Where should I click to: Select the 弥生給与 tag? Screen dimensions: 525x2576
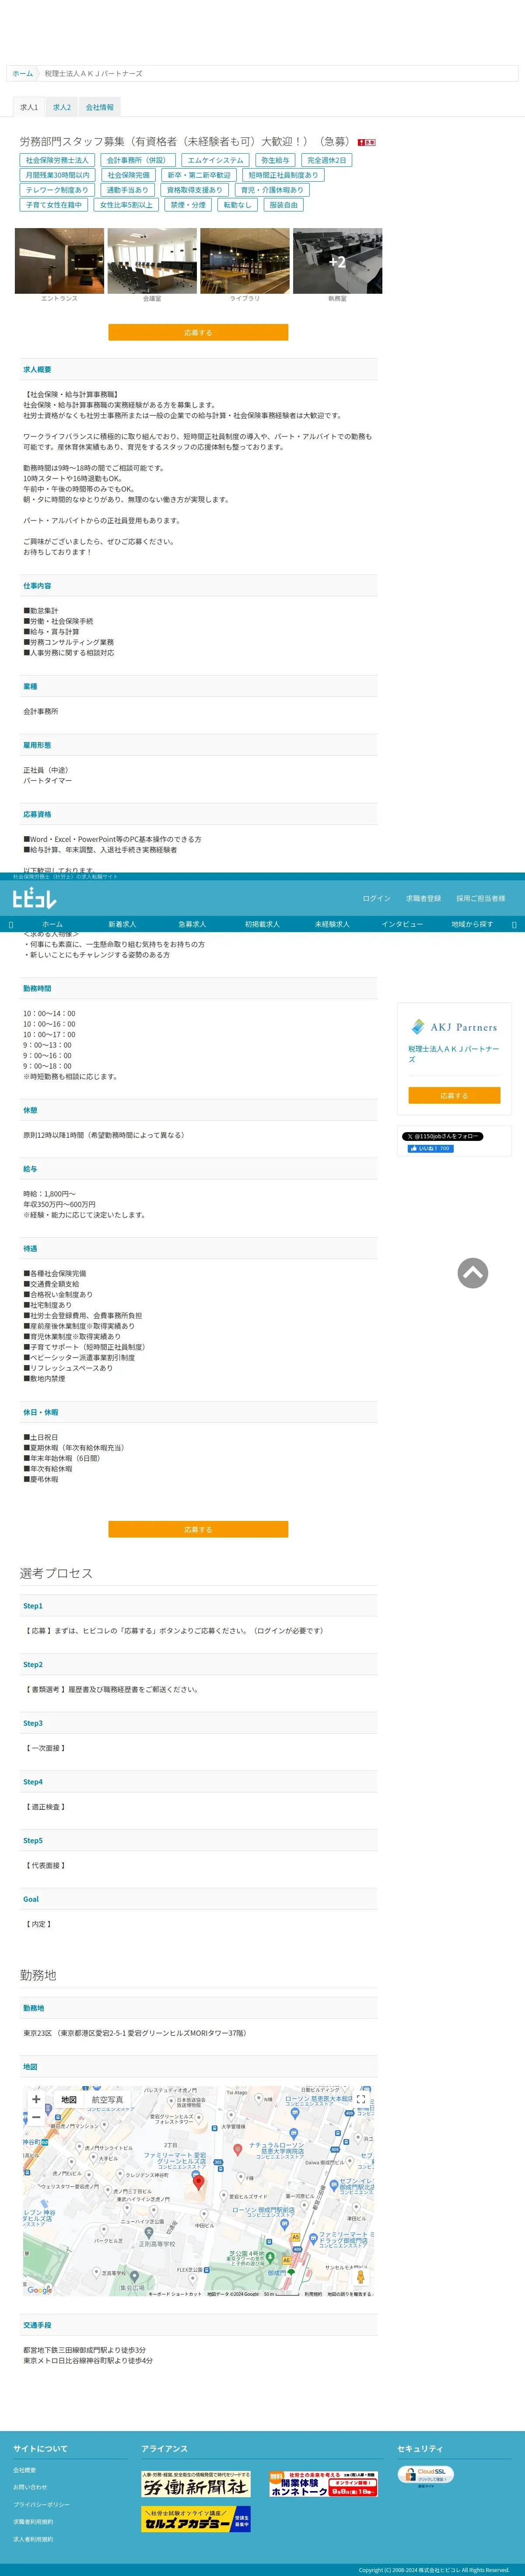(x=275, y=160)
